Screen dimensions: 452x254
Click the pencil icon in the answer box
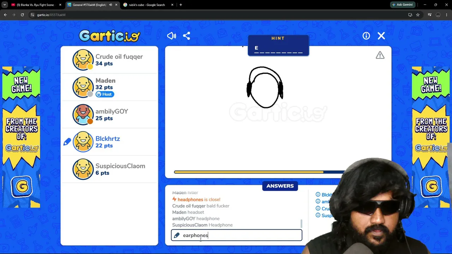click(177, 235)
